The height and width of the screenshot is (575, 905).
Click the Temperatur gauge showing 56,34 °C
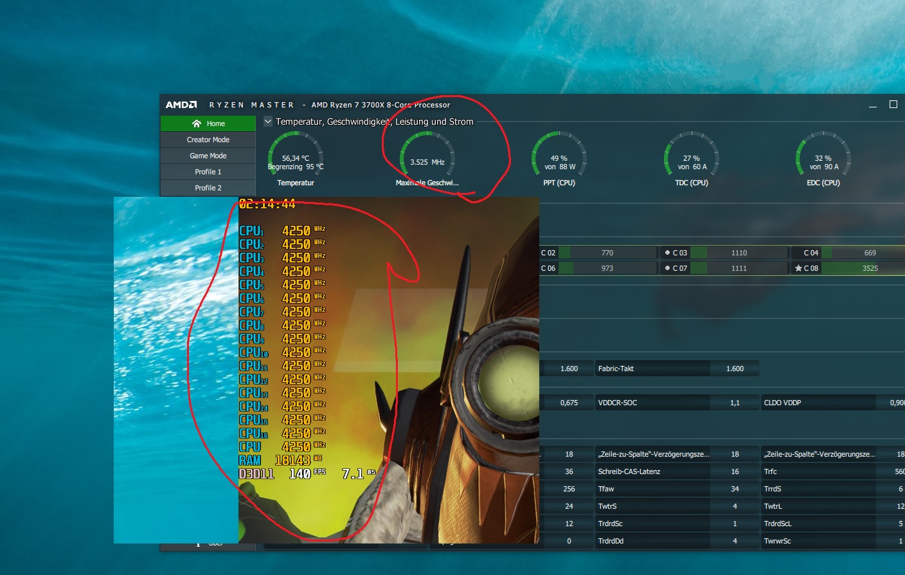click(x=296, y=160)
